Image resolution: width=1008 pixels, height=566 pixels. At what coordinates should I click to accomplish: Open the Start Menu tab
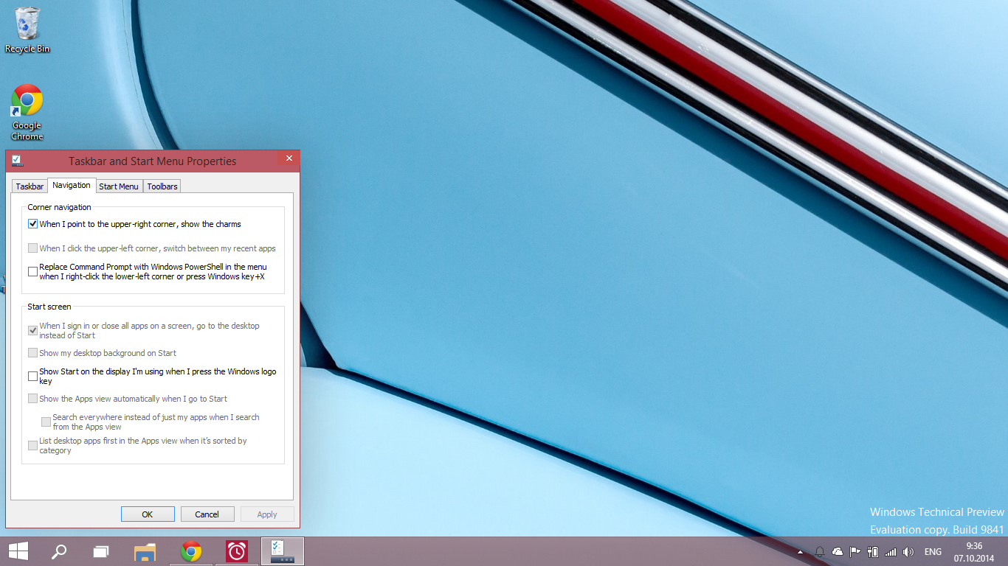(x=119, y=186)
